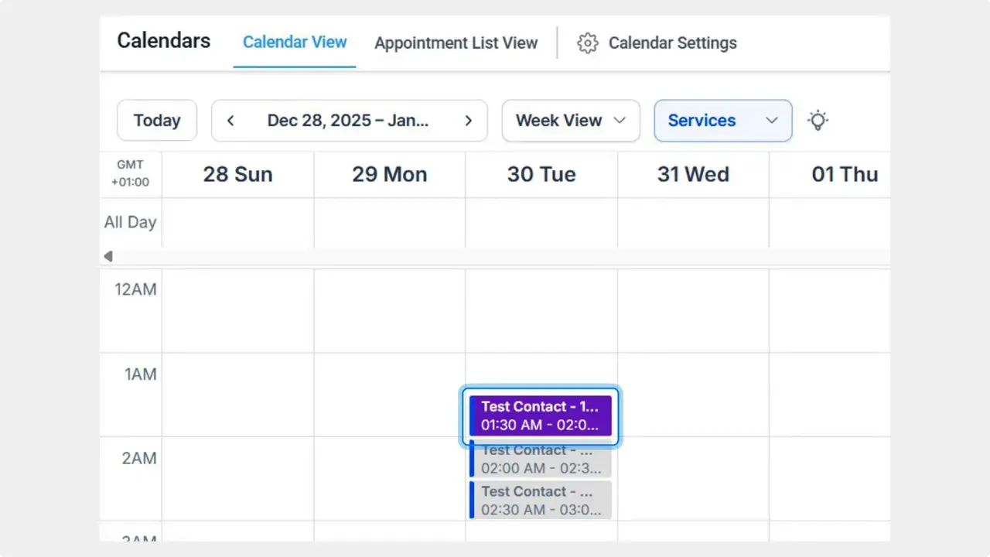Open the Dec 28 – Jan date range picker
990x557 pixels.
(349, 120)
